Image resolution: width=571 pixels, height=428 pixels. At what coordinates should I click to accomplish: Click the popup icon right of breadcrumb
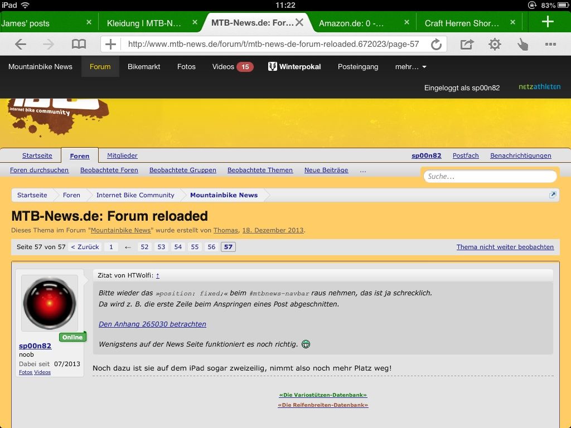pos(552,194)
